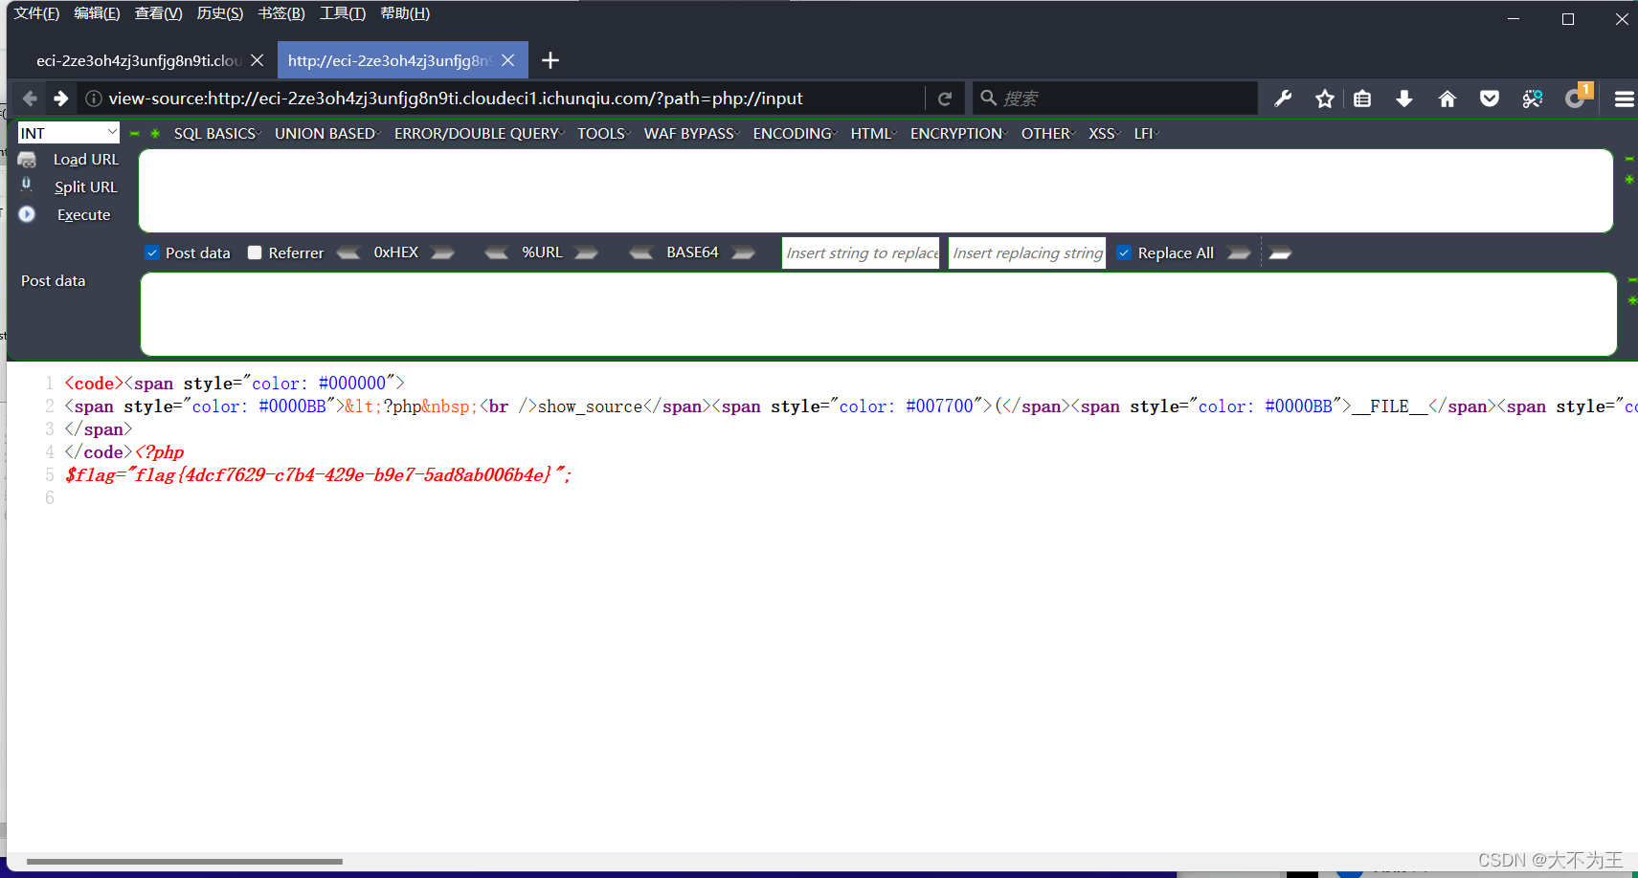The image size is (1638, 878).
Task: Expand the UNION BASED menu
Action: pos(327,134)
